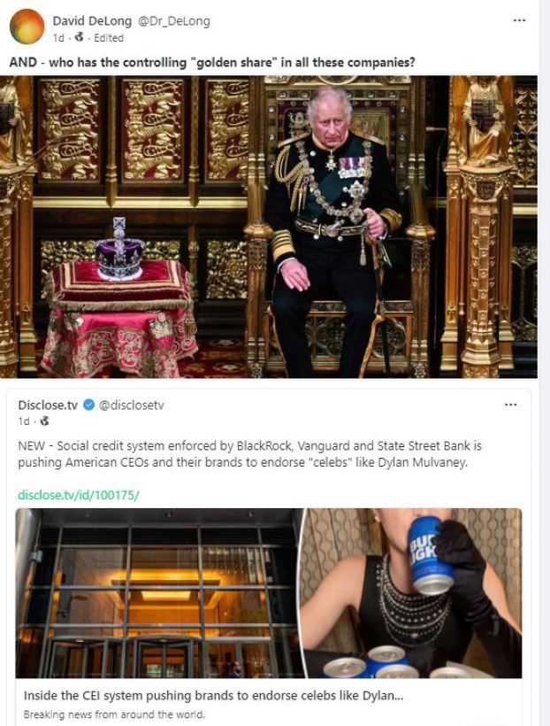Open the disclose.tv/id/100175/ link
550x726 pixels.
click(78, 495)
